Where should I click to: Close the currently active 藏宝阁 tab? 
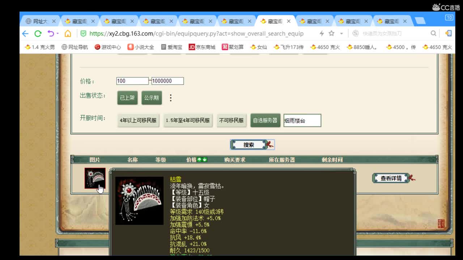tap(288, 21)
